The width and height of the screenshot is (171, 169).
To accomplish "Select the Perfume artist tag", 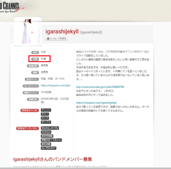I will click(46, 132).
